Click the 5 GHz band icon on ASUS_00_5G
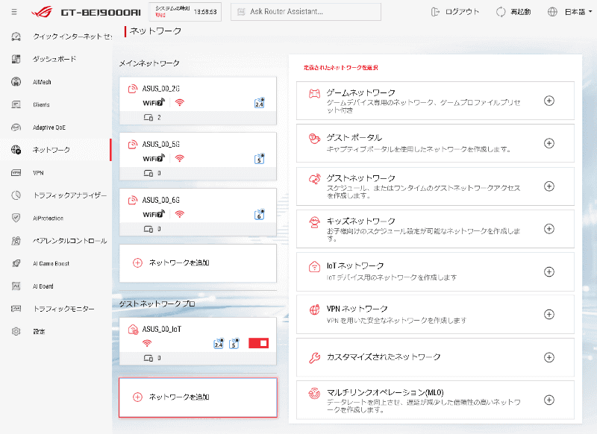 tap(259, 159)
